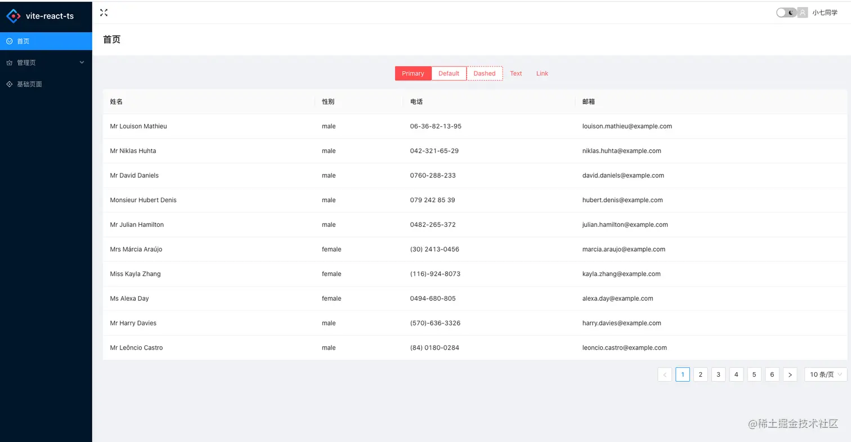Jump to page 3
Image resolution: width=851 pixels, height=442 pixels.
[x=719, y=374]
